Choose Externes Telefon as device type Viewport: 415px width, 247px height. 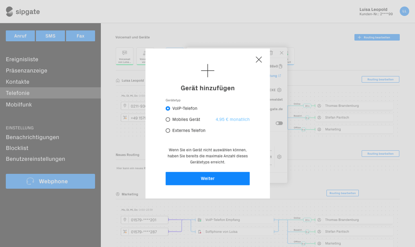(x=168, y=130)
